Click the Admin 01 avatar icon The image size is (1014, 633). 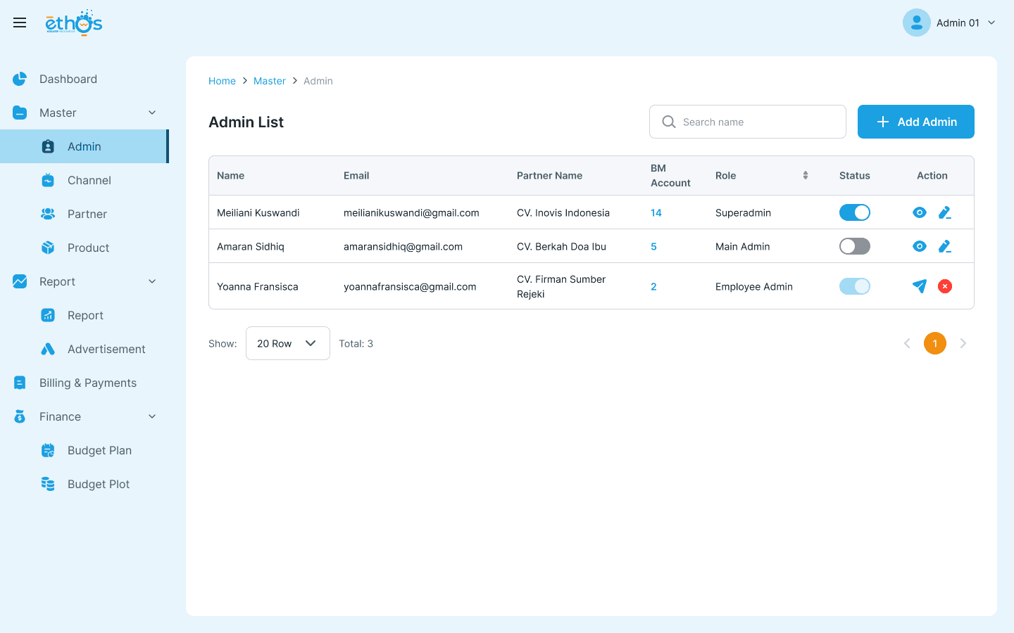(917, 23)
